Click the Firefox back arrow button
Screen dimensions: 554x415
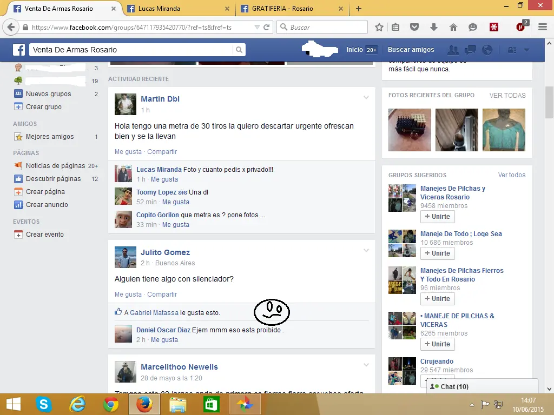pyautogui.click(x=11, y=27)
